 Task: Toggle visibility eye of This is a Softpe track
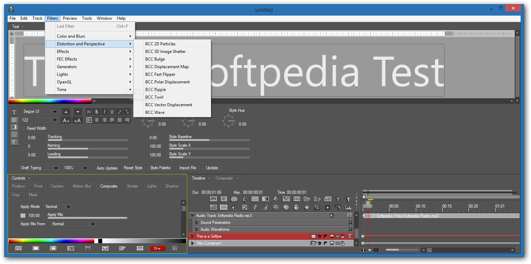point(319,236)
